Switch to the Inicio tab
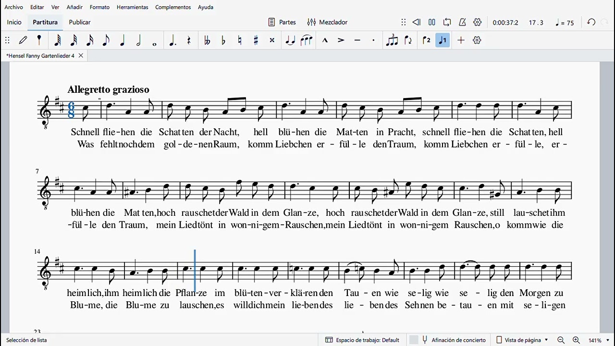This screenshot has height=346, width=615. click(14, 22)
